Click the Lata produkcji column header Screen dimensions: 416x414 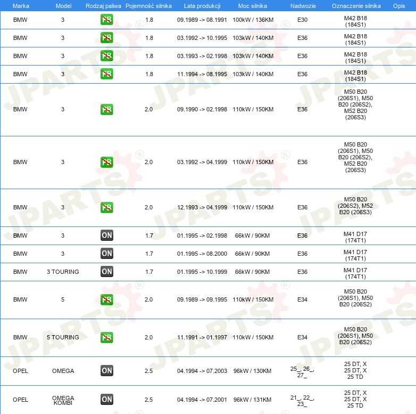202,6
